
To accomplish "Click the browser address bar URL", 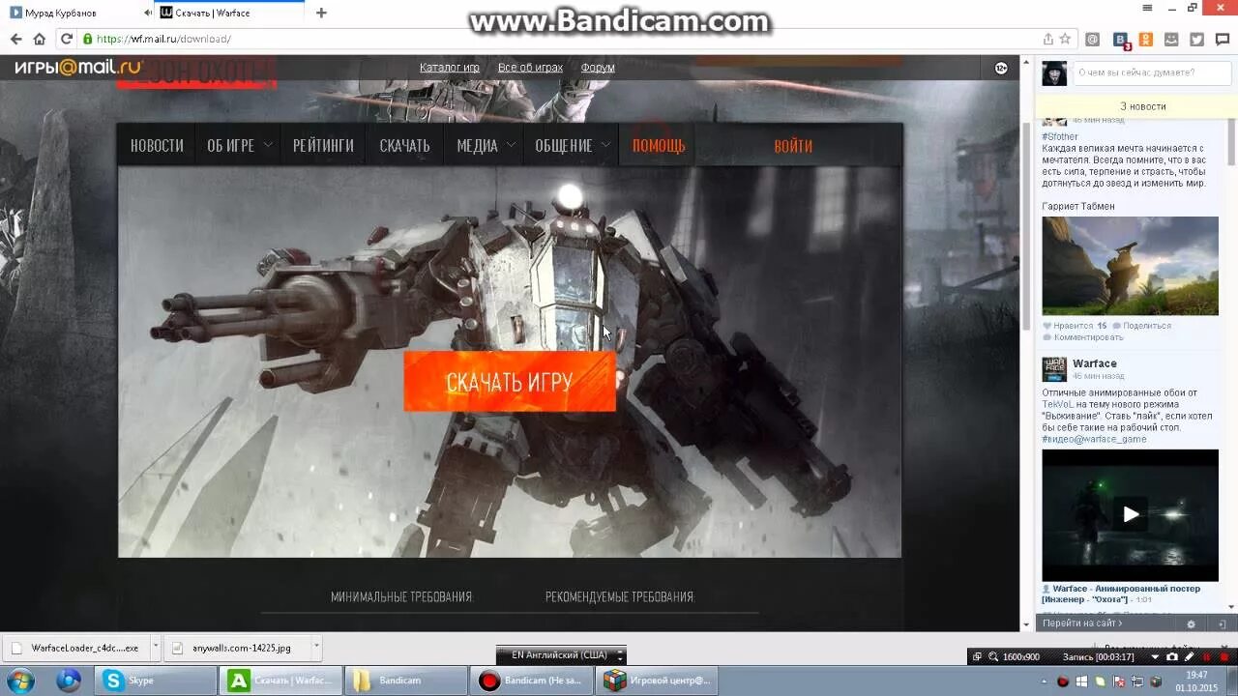I will [x=163, y=40].
